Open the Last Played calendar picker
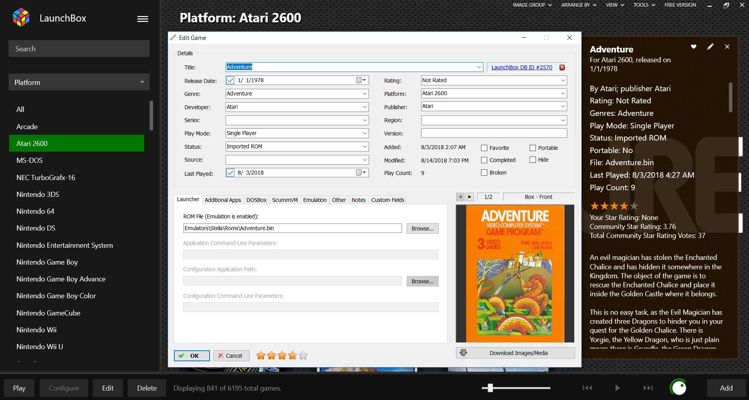 tap(362, 173)
